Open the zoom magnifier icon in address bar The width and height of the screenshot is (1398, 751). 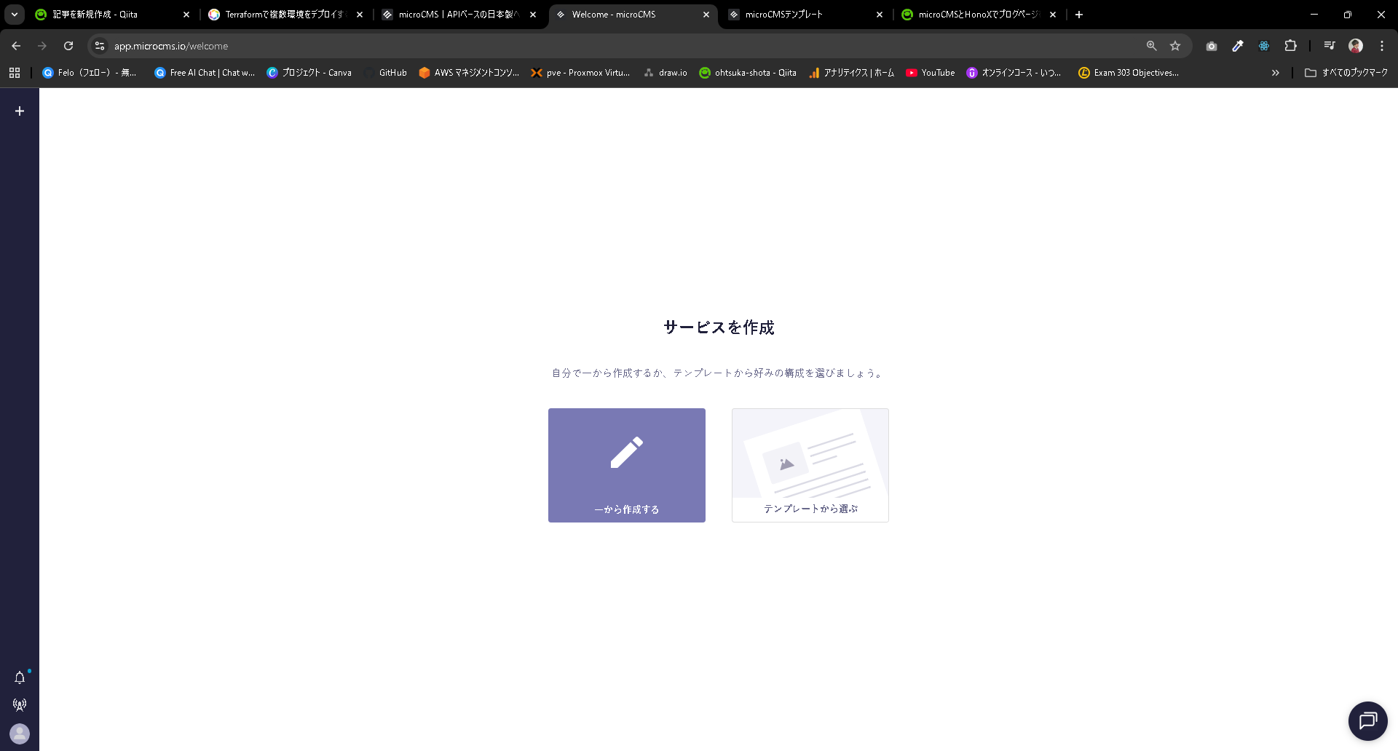(x=1151, y=46)
